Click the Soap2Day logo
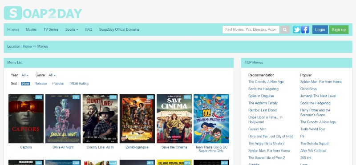This screenshot has width=356, height=165. pos(43,13)
